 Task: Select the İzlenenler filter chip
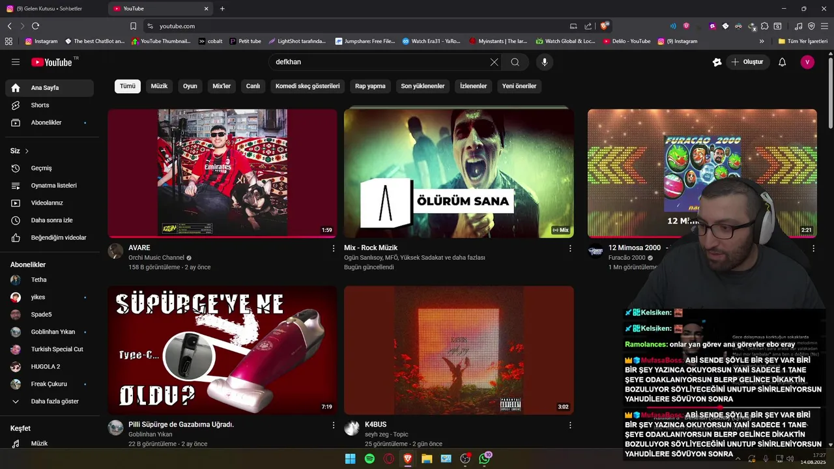click(x=474, y=86)
